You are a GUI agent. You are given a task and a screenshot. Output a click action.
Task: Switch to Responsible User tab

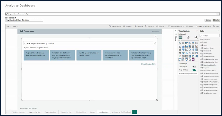(51, 112)
